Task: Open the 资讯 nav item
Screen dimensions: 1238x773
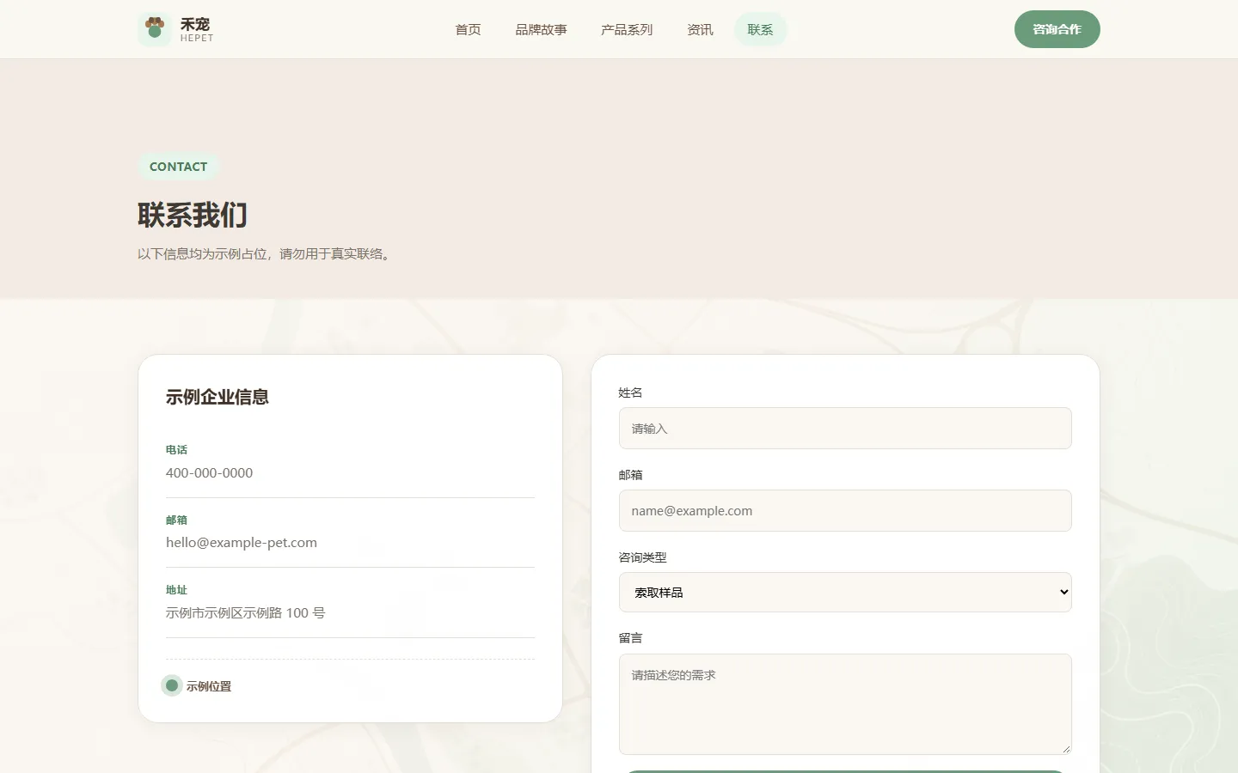Action: pos(700,29)
